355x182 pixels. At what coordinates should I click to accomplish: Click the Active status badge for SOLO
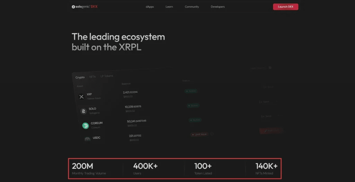(x=193, y=106)
